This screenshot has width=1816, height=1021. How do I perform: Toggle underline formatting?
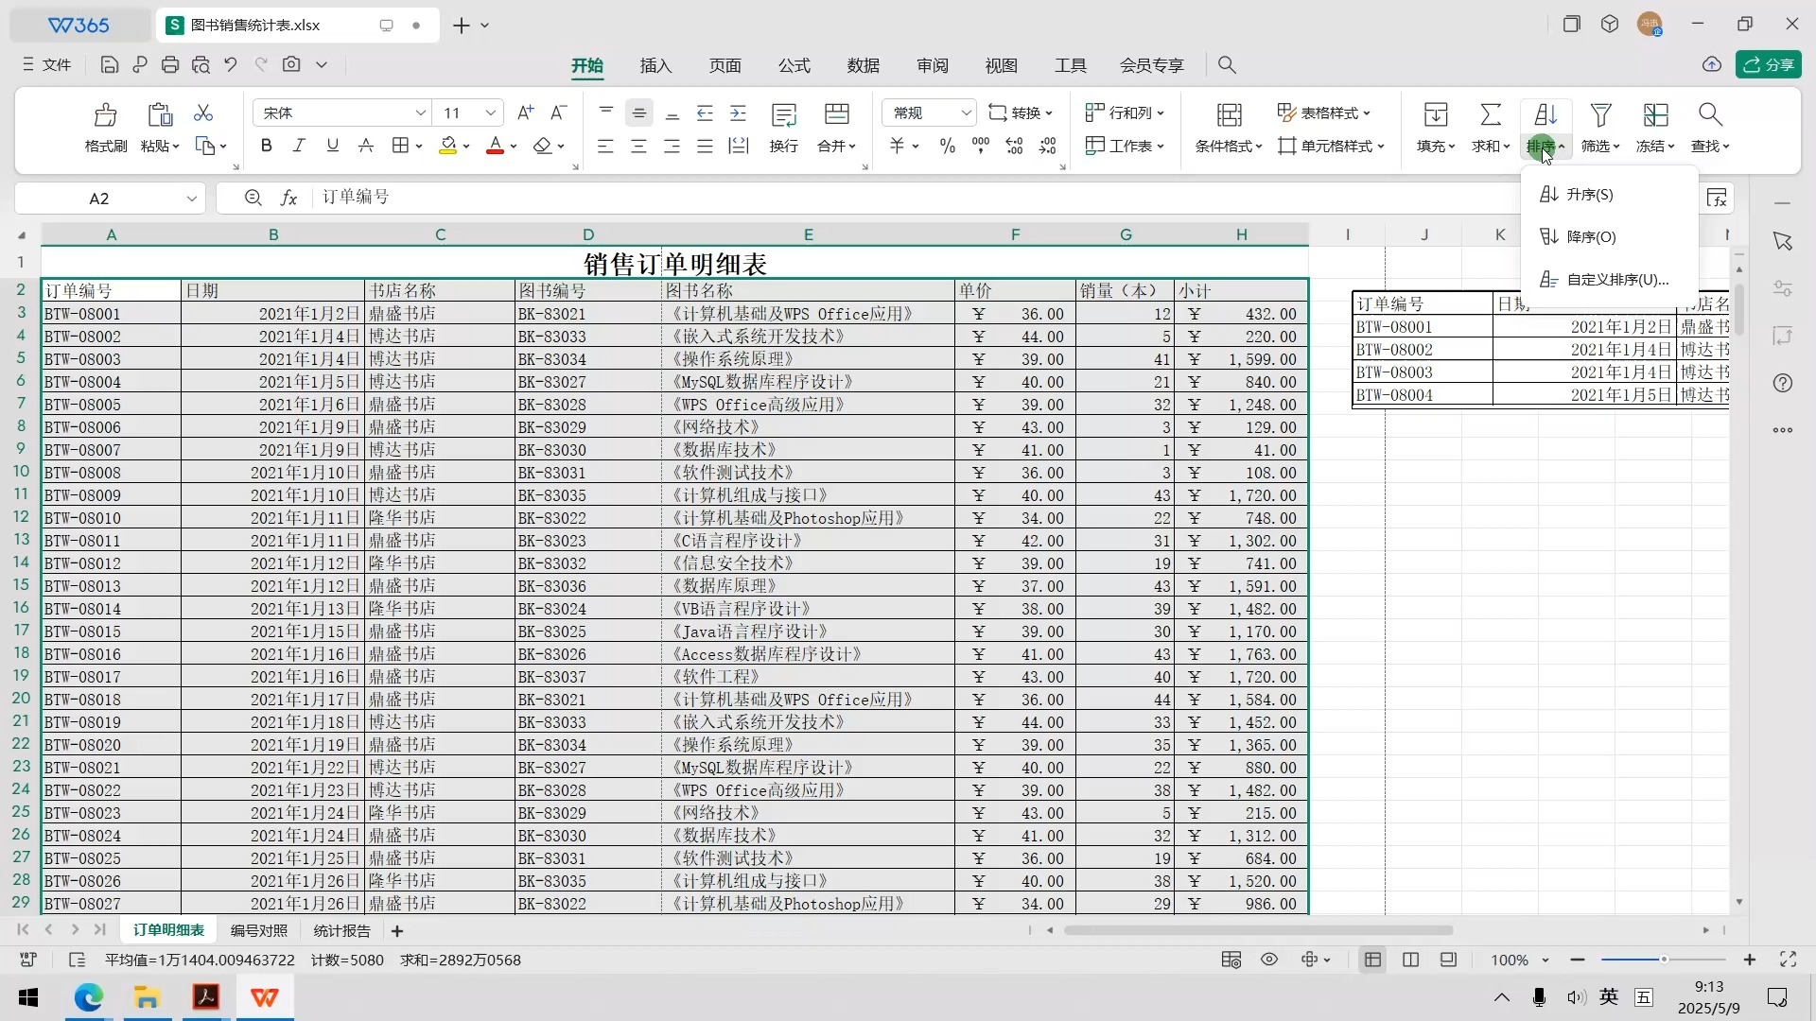pyautogui.click(x=332, y=145)
